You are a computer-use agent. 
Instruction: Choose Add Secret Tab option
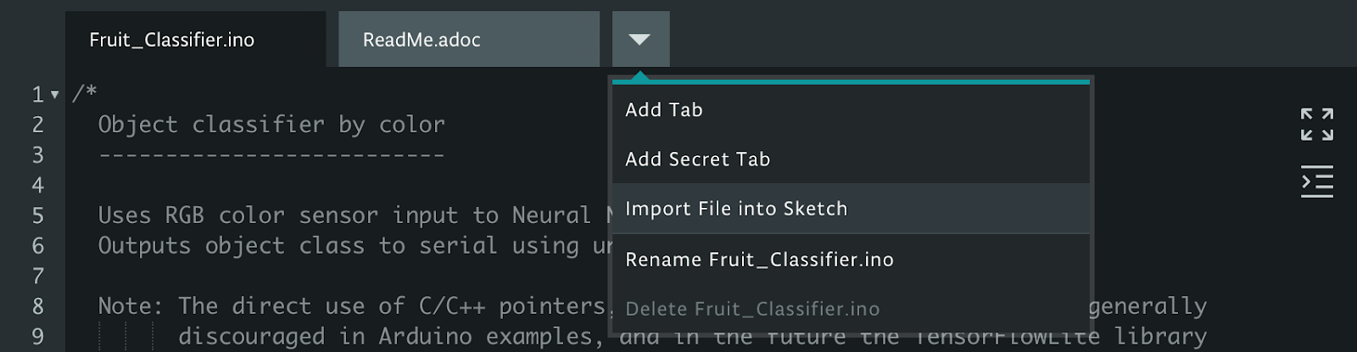click(851, 159)
